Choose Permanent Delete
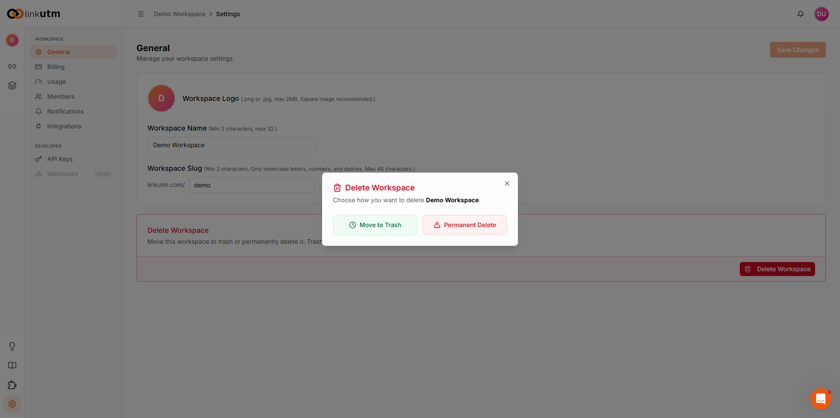This screenshot has width=840, height=418. point(465,225)
